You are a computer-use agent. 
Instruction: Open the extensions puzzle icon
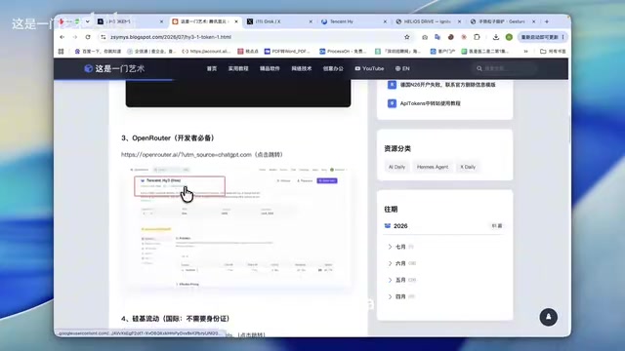pyautogui.click(x=477, y=37)
